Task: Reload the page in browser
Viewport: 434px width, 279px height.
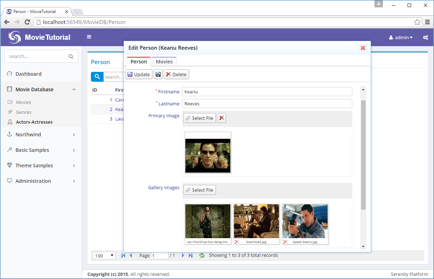Action: point(27,22)
